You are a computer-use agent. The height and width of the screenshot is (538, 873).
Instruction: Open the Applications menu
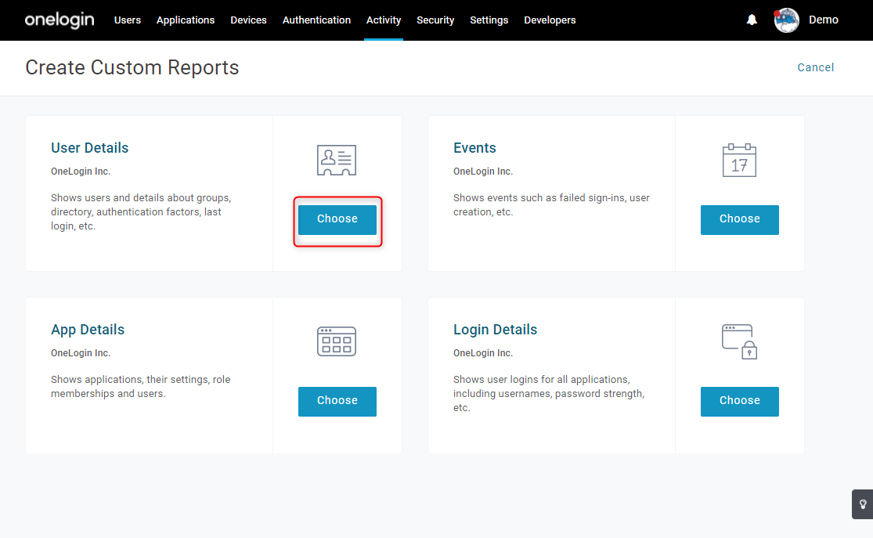click(186, 20)
